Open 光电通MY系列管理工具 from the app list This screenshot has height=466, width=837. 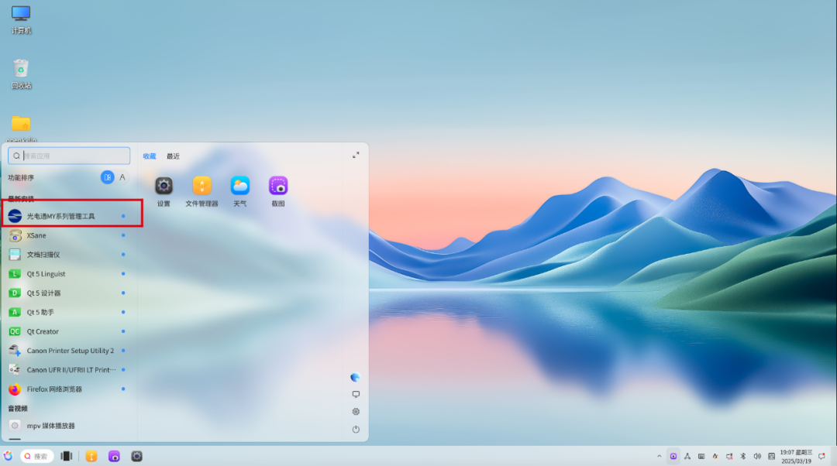coord(70,216)
